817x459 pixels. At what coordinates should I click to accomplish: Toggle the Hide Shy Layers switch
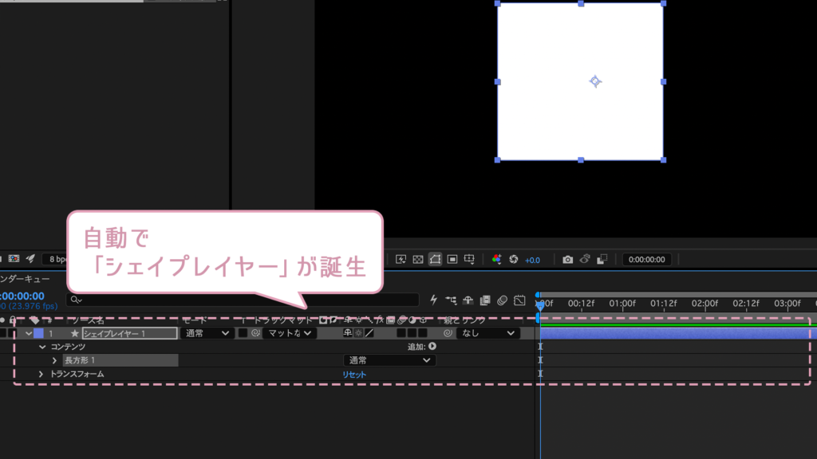(468, 300)
